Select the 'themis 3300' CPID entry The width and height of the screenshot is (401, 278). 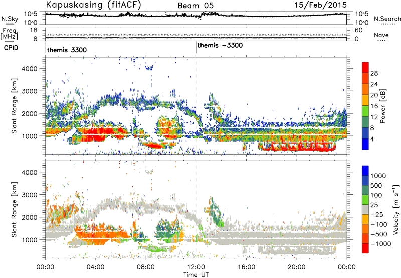(x=67, y=50)
